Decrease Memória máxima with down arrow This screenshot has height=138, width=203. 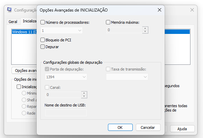145,32
